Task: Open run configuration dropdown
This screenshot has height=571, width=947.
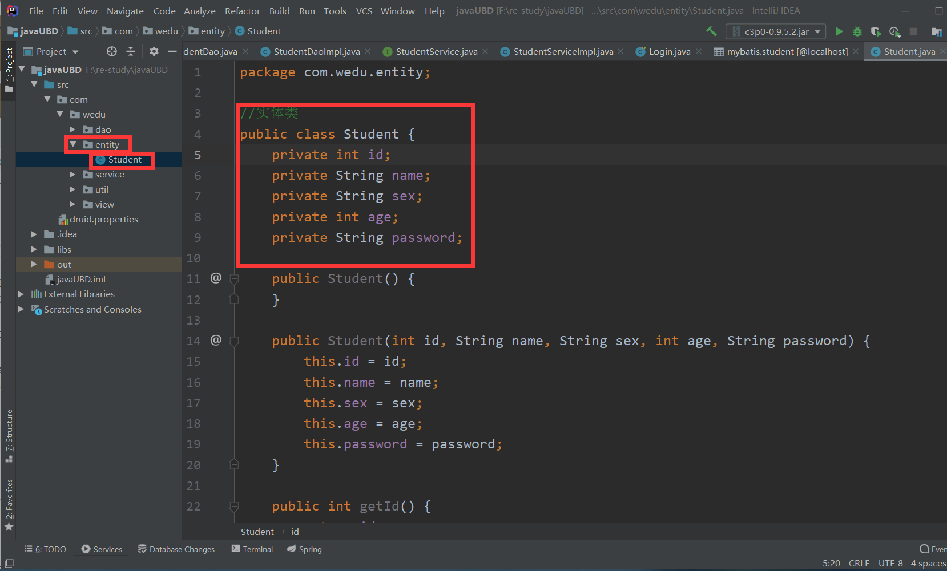Action: [776, 31]
